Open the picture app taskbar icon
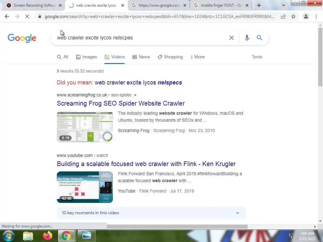 [86, 236]
